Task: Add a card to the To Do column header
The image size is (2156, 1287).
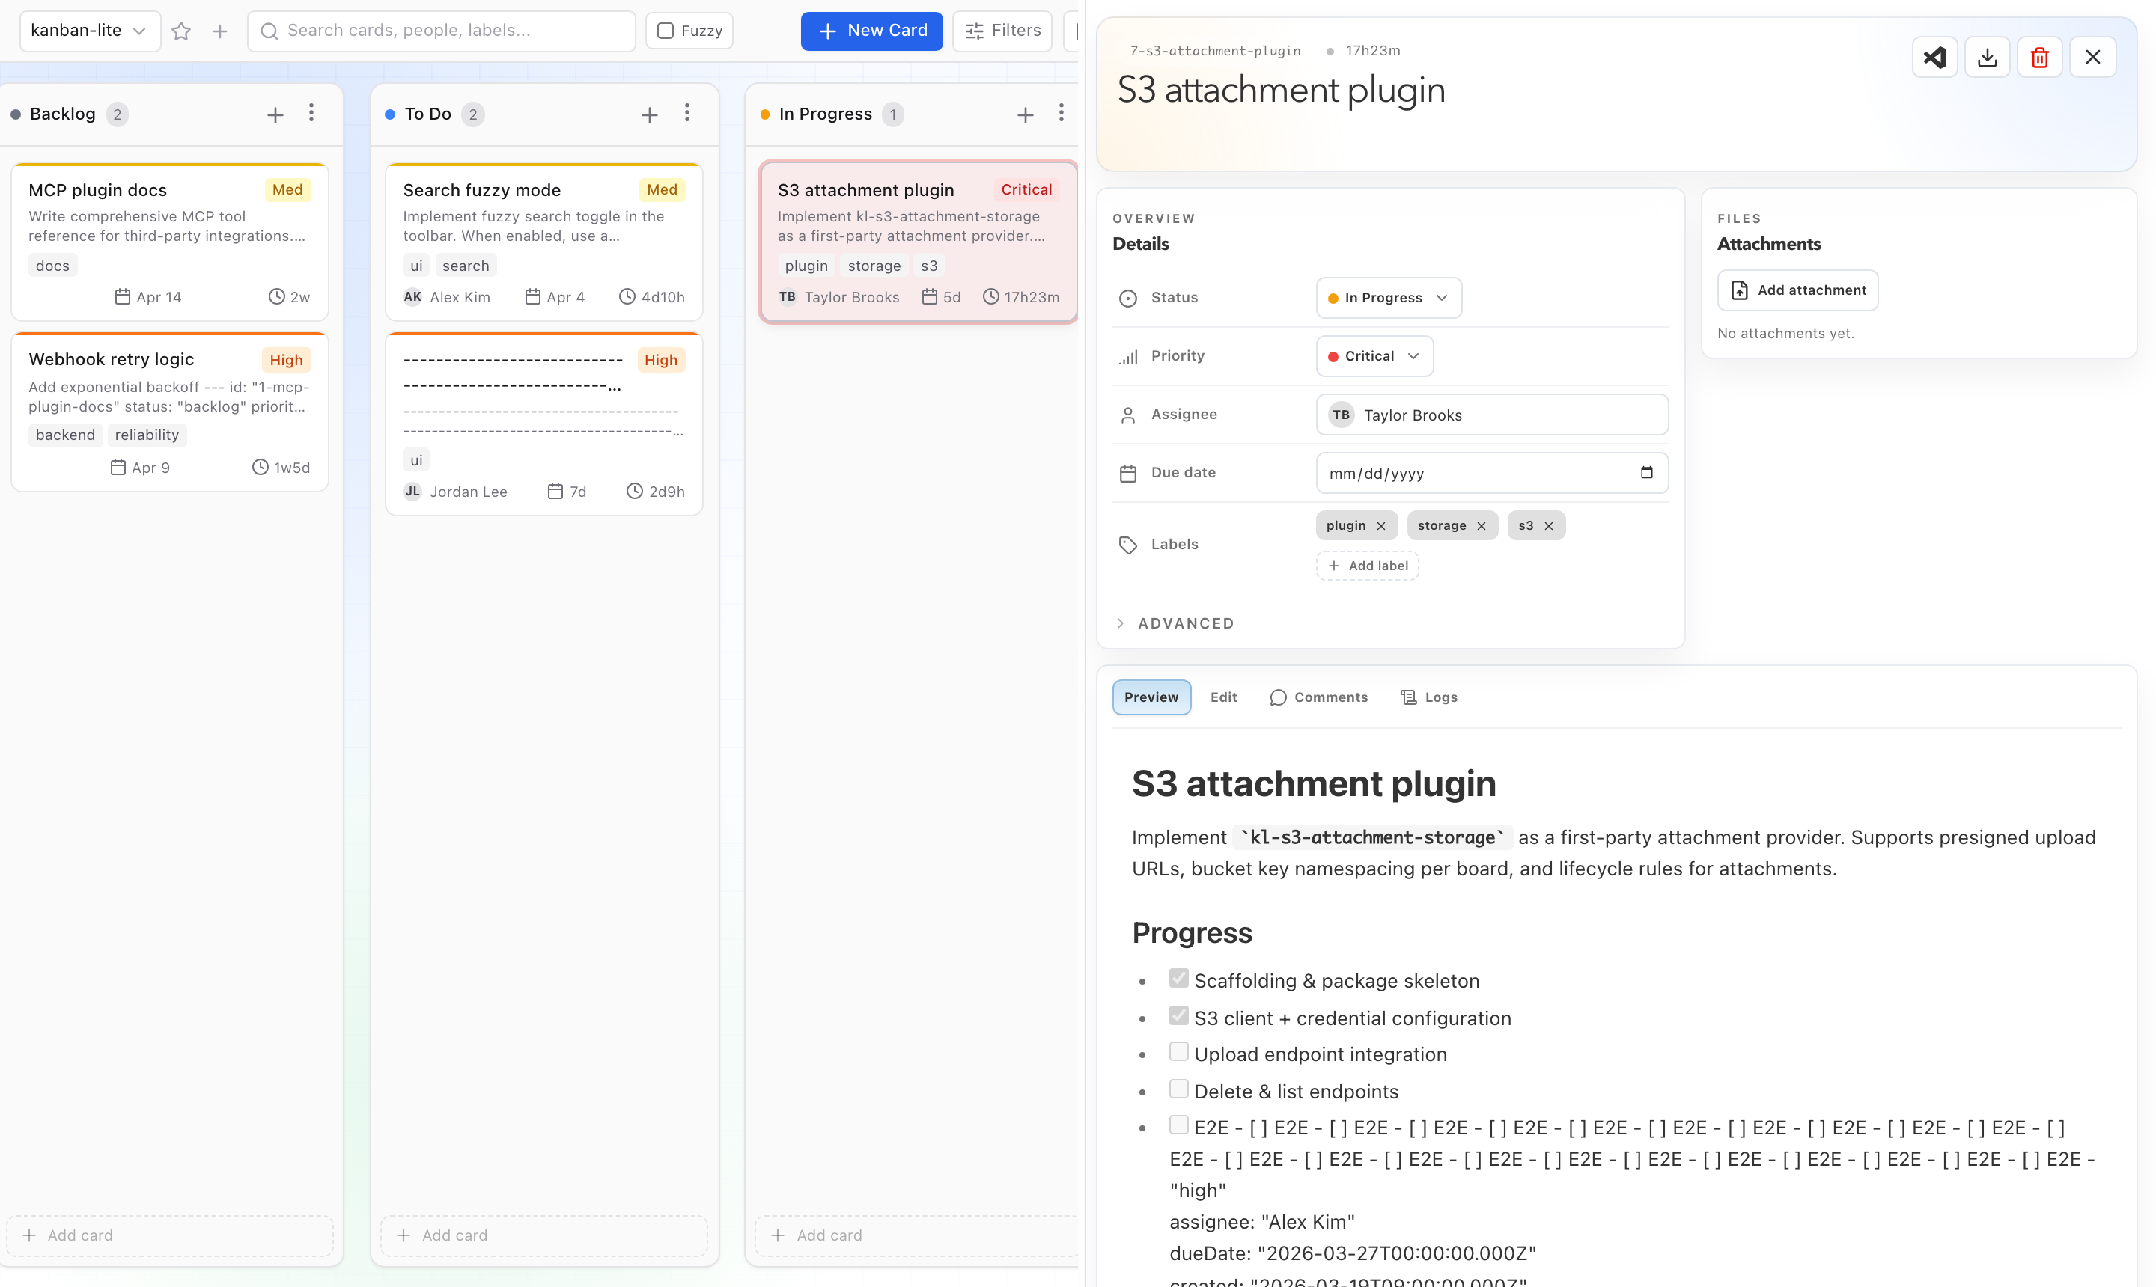Action: tap(650, 114)
